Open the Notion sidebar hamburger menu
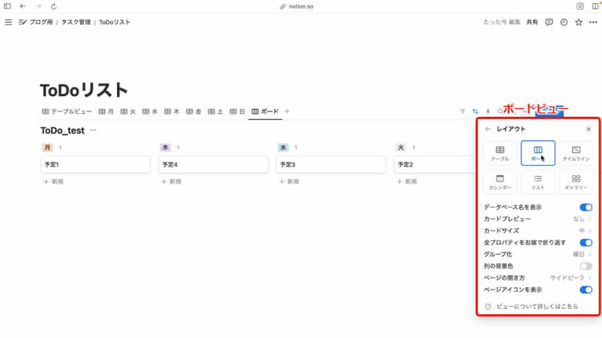 (8, 22)
